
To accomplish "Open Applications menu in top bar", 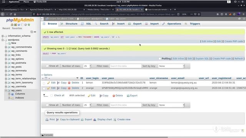I will click(x=14, y=2).
